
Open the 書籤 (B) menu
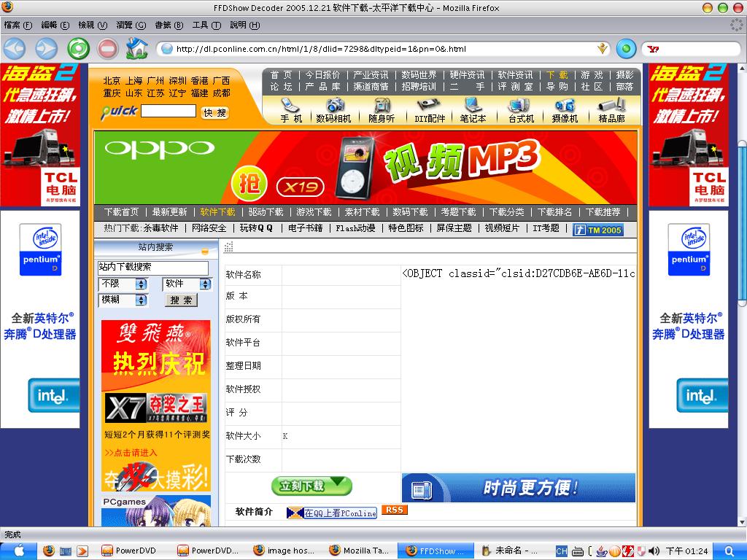point(169,25)
